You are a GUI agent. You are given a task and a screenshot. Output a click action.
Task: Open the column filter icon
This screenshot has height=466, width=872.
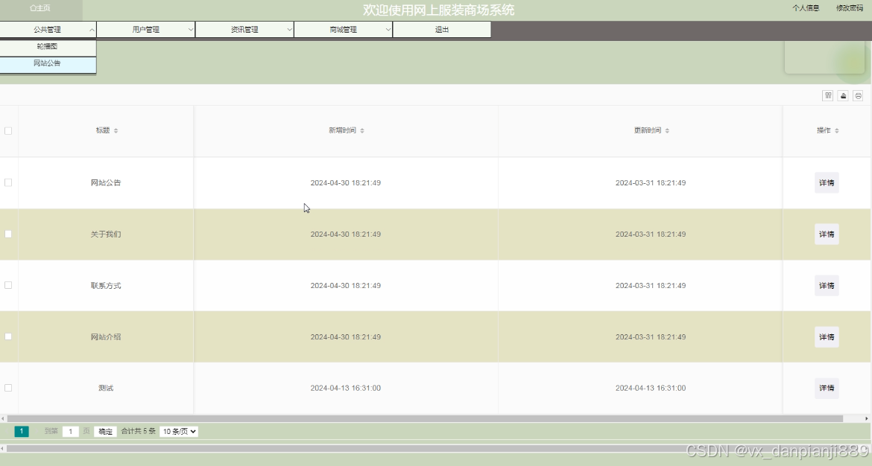[827, 95]
